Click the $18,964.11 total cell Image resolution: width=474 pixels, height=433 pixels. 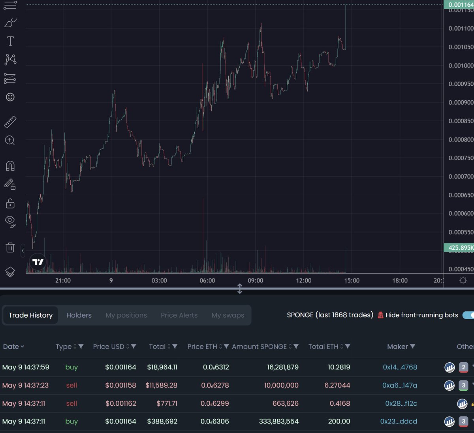click(162, 367)
